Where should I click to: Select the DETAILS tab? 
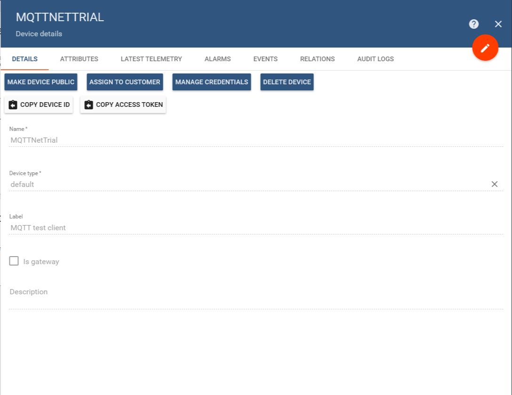click(x=24, y=59)
